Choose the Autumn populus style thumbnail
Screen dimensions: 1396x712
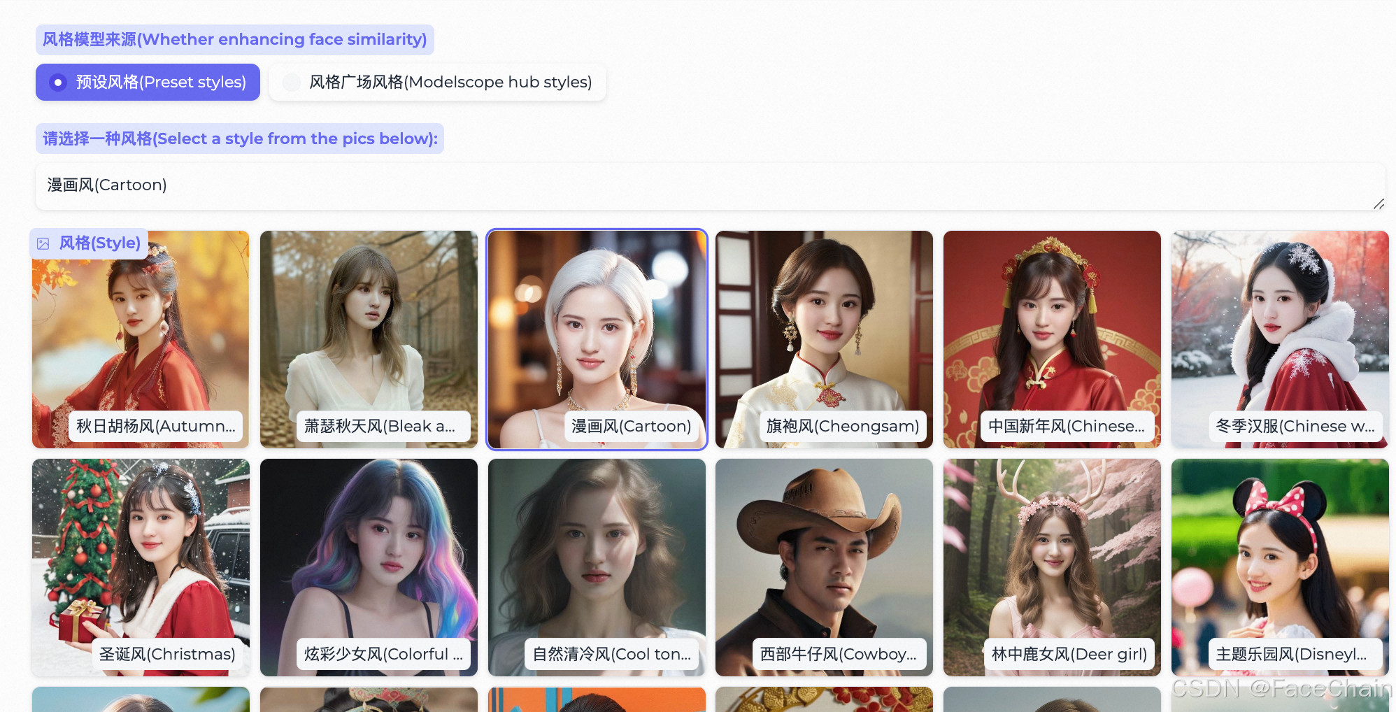[141, 339]
